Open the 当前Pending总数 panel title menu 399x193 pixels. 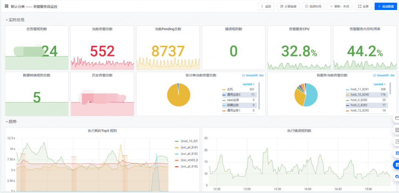click(x=168, y=29)
